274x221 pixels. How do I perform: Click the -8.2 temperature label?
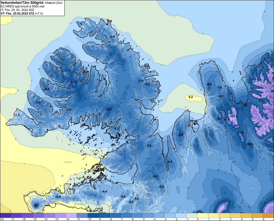[x=147, y=84]
